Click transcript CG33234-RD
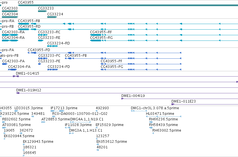 (53, 46)
